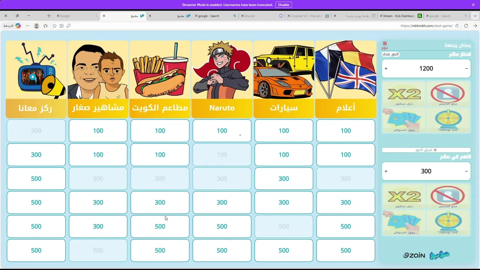
Task: Close the Stream - Kick Dashboard tab
Action: click(381, 16)
